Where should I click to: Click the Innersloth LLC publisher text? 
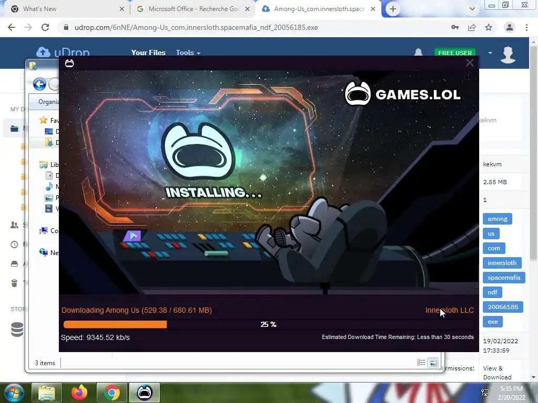pos(450,310)
